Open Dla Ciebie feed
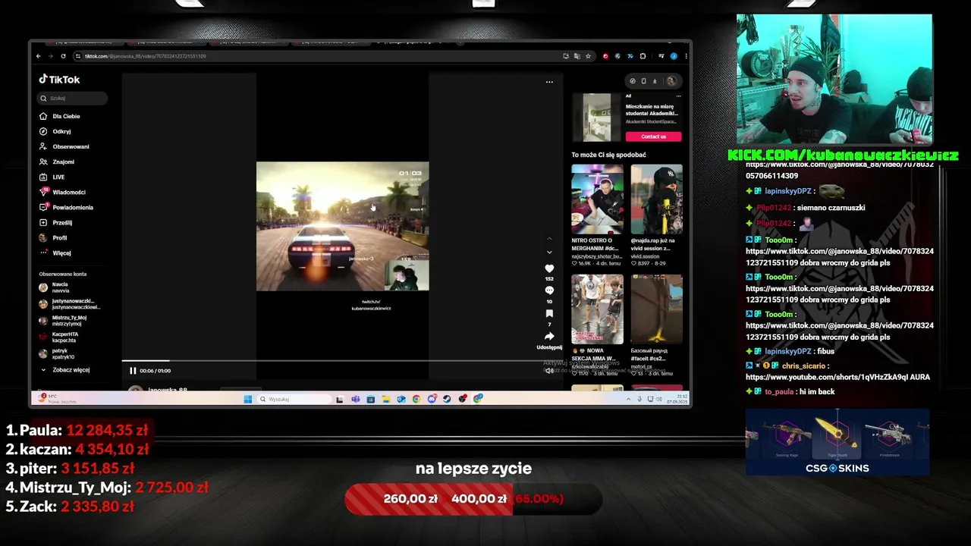971x546 pixels. coord(60,116)
